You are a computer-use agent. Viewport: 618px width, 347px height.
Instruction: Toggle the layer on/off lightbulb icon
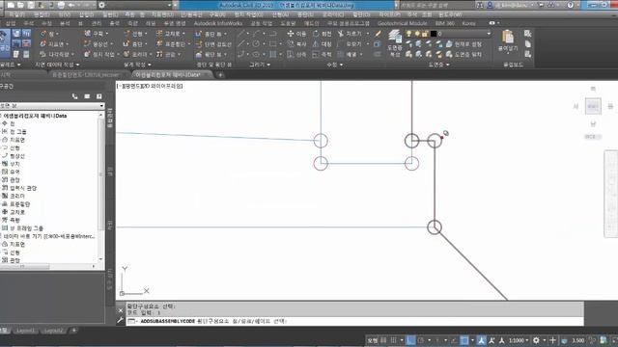point(409,34)
